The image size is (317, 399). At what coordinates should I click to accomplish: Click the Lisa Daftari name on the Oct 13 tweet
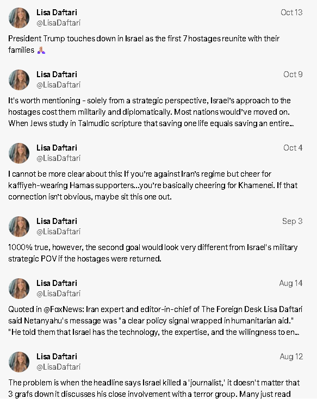(x=57, y=13)
